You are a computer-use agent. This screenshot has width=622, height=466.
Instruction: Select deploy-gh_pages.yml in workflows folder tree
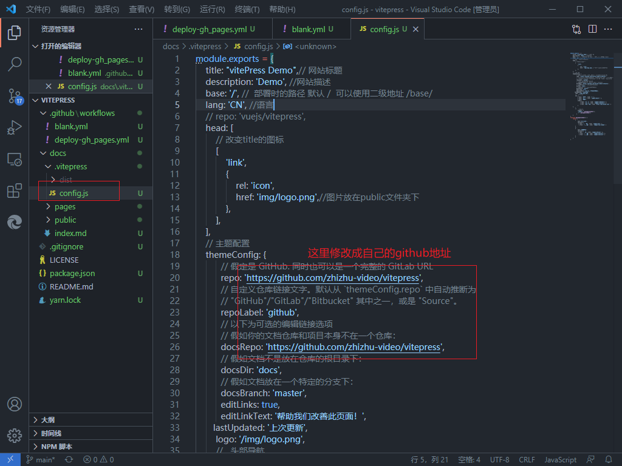pos(91,140)
